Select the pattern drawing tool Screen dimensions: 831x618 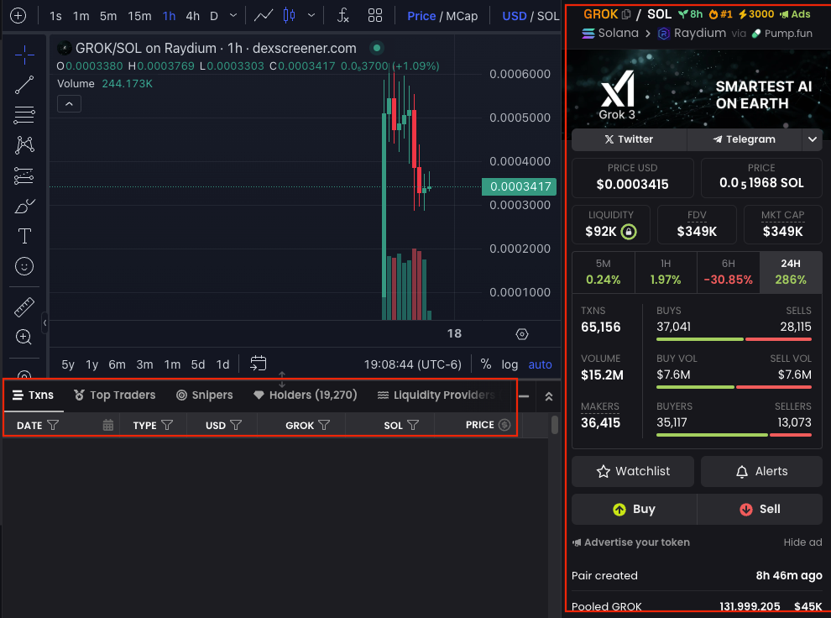[24, 144]
